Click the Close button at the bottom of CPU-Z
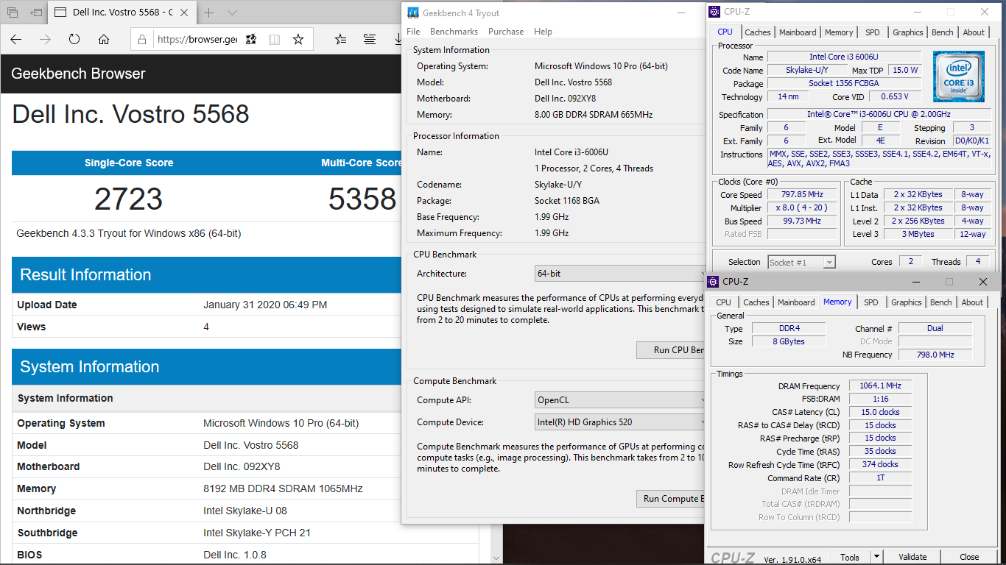This screenshot has width=1006, height=565. point(969,557)
